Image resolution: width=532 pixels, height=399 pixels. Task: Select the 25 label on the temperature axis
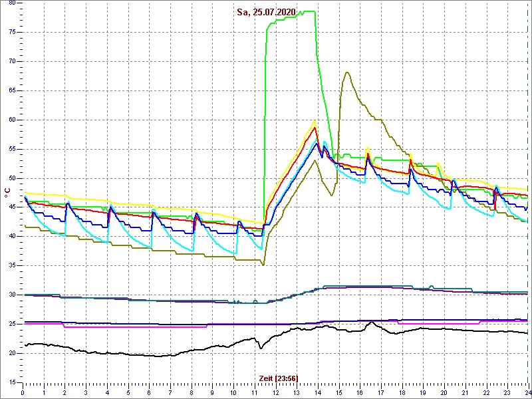pyautogui.click(x=12, y=325)
